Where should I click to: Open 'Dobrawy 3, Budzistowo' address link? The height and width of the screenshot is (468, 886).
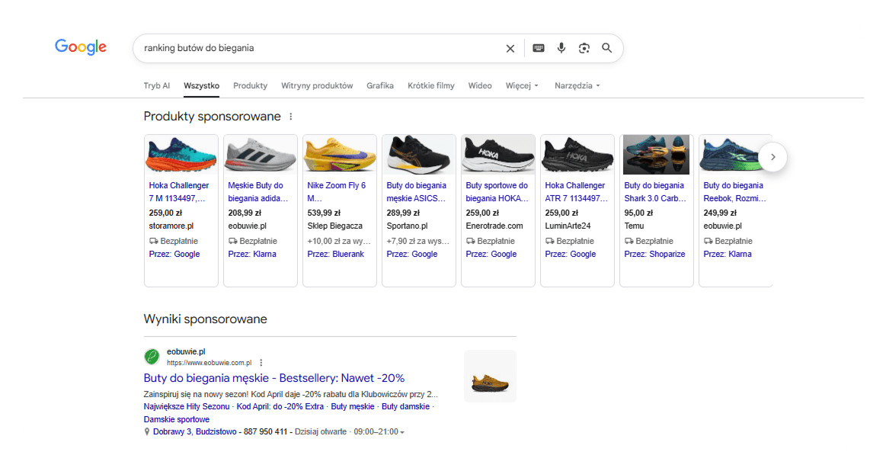coord(195,432)
